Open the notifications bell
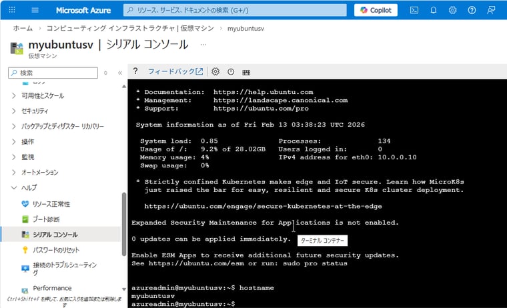This screenshot has width=507, height=308. 433,10
